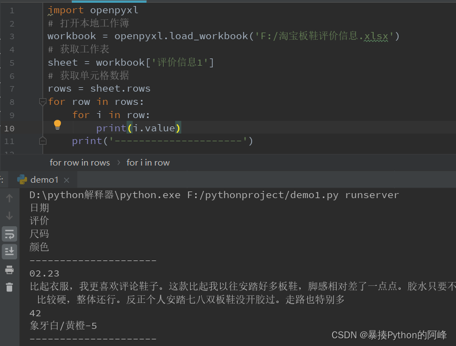Click 'for row in rows' breadcrumb
456x346 pixels.
(x=80, y=163)
